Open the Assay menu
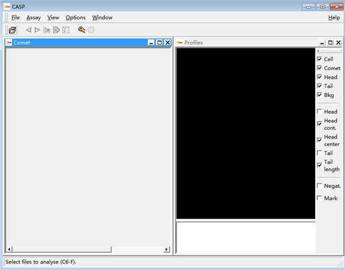This screenshot has width=345, height=270. [33, 18]
